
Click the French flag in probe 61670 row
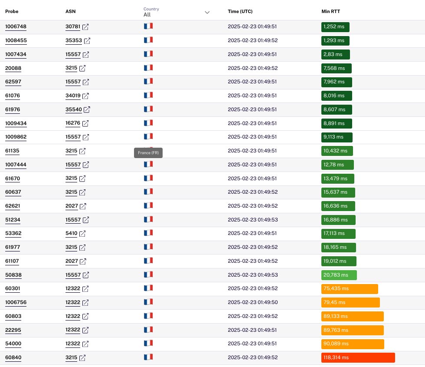click(x=148, y=178)
